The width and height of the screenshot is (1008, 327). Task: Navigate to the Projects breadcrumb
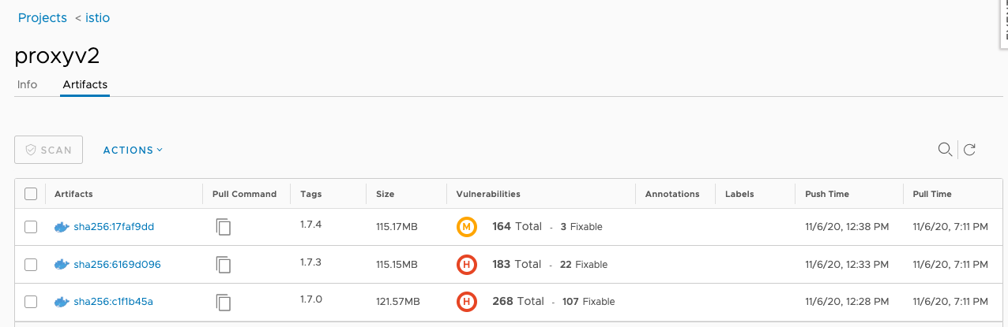click(42, 17)
